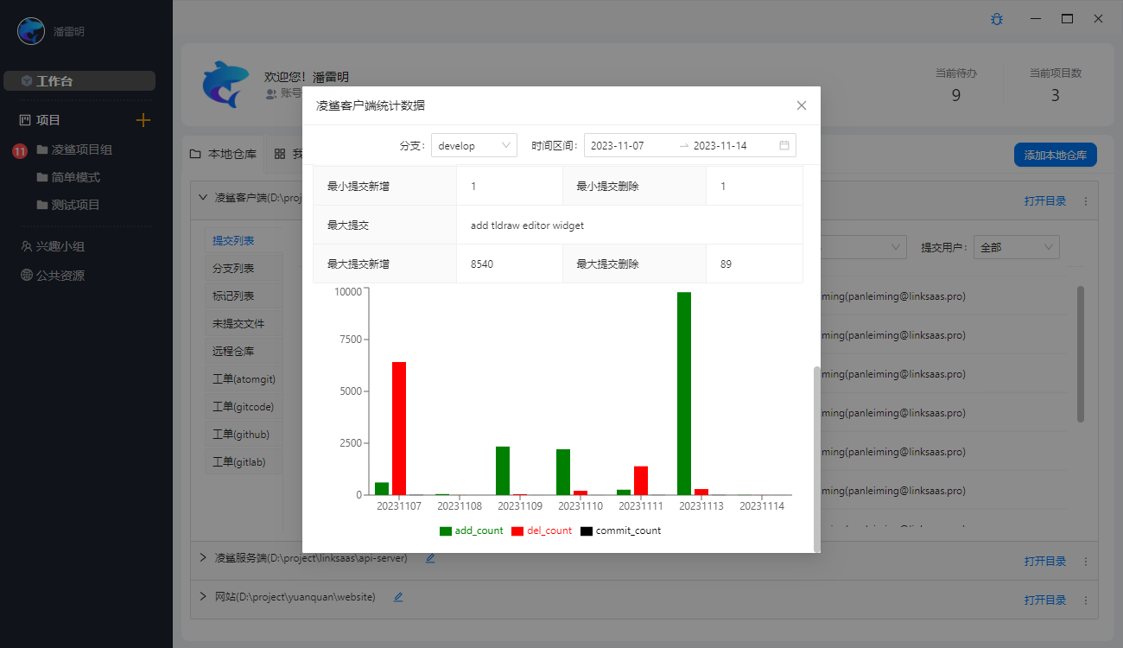Click the plus icon to add a project
This screenshot has width=1123, height=648.
point(143,120)
